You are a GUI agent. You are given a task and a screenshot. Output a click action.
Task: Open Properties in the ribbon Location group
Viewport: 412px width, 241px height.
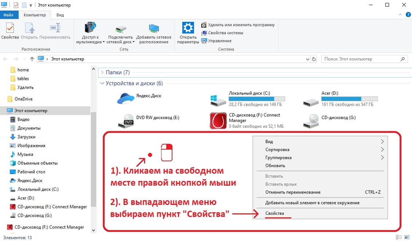coord(10,31)
